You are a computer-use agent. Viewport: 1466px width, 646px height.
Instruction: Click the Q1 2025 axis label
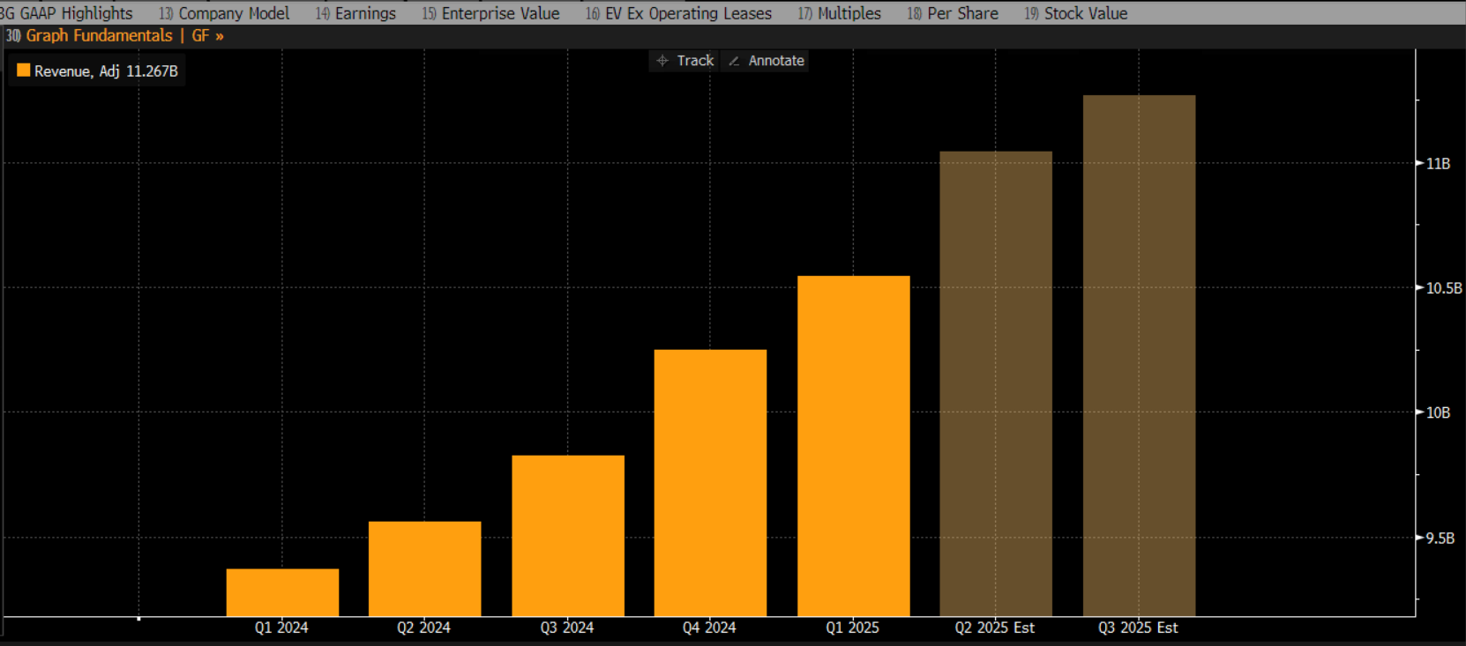(x=852, y=627)
